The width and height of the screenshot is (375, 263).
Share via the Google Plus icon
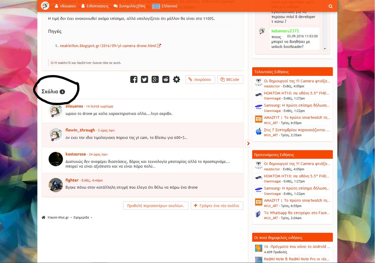click(155, 79)
